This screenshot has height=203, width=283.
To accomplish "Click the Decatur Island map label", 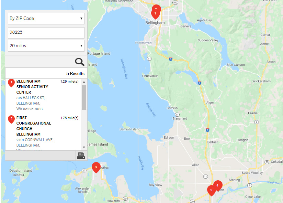I will click(x=21, y=170).
